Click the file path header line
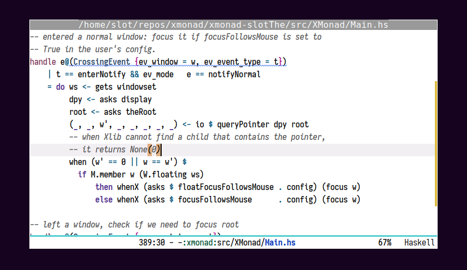Viewport: 467px width, 270px height. 233,24
